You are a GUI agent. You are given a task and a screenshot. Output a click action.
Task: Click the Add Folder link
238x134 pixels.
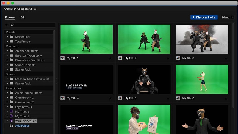tap(22, 125)
